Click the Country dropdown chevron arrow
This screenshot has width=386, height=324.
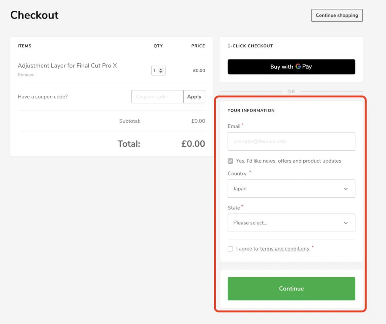click(x=345, y=189)
